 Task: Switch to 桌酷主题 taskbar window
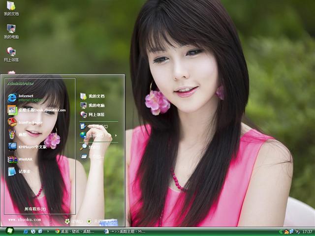[125, 232]
